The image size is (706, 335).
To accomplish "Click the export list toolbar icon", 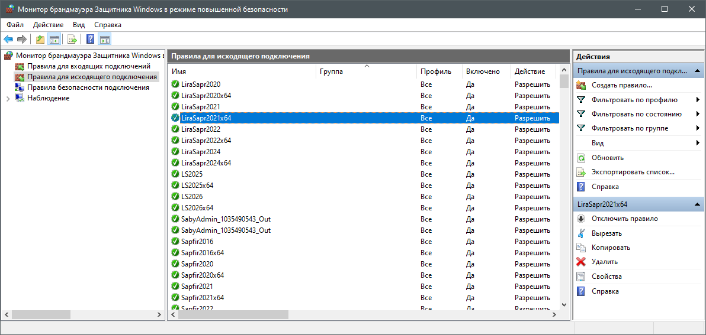I will pos(72,40).
